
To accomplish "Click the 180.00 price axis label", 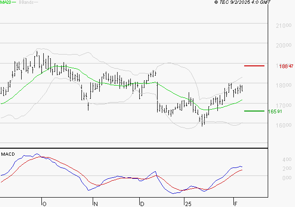I will [284, 85].
